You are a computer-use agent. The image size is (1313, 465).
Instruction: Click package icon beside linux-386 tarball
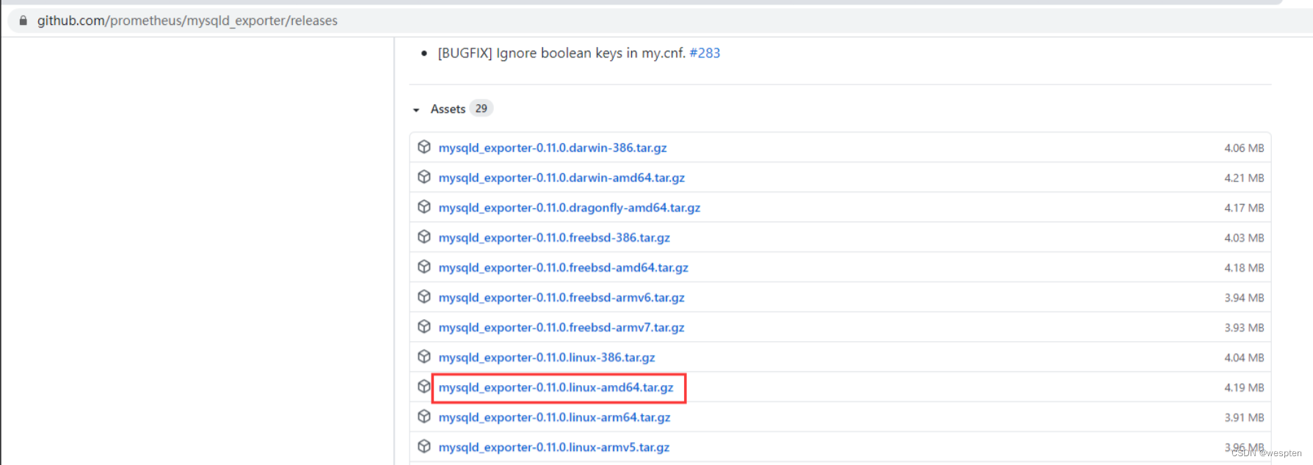pyautogui.click(x=424, y=356)
